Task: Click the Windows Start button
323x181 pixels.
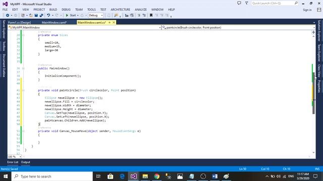Action: click(6, 176)
